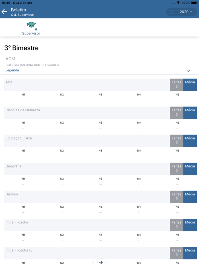Tap the Média button for Arte
Screen dimensions: 199x266
click(190, 85)
